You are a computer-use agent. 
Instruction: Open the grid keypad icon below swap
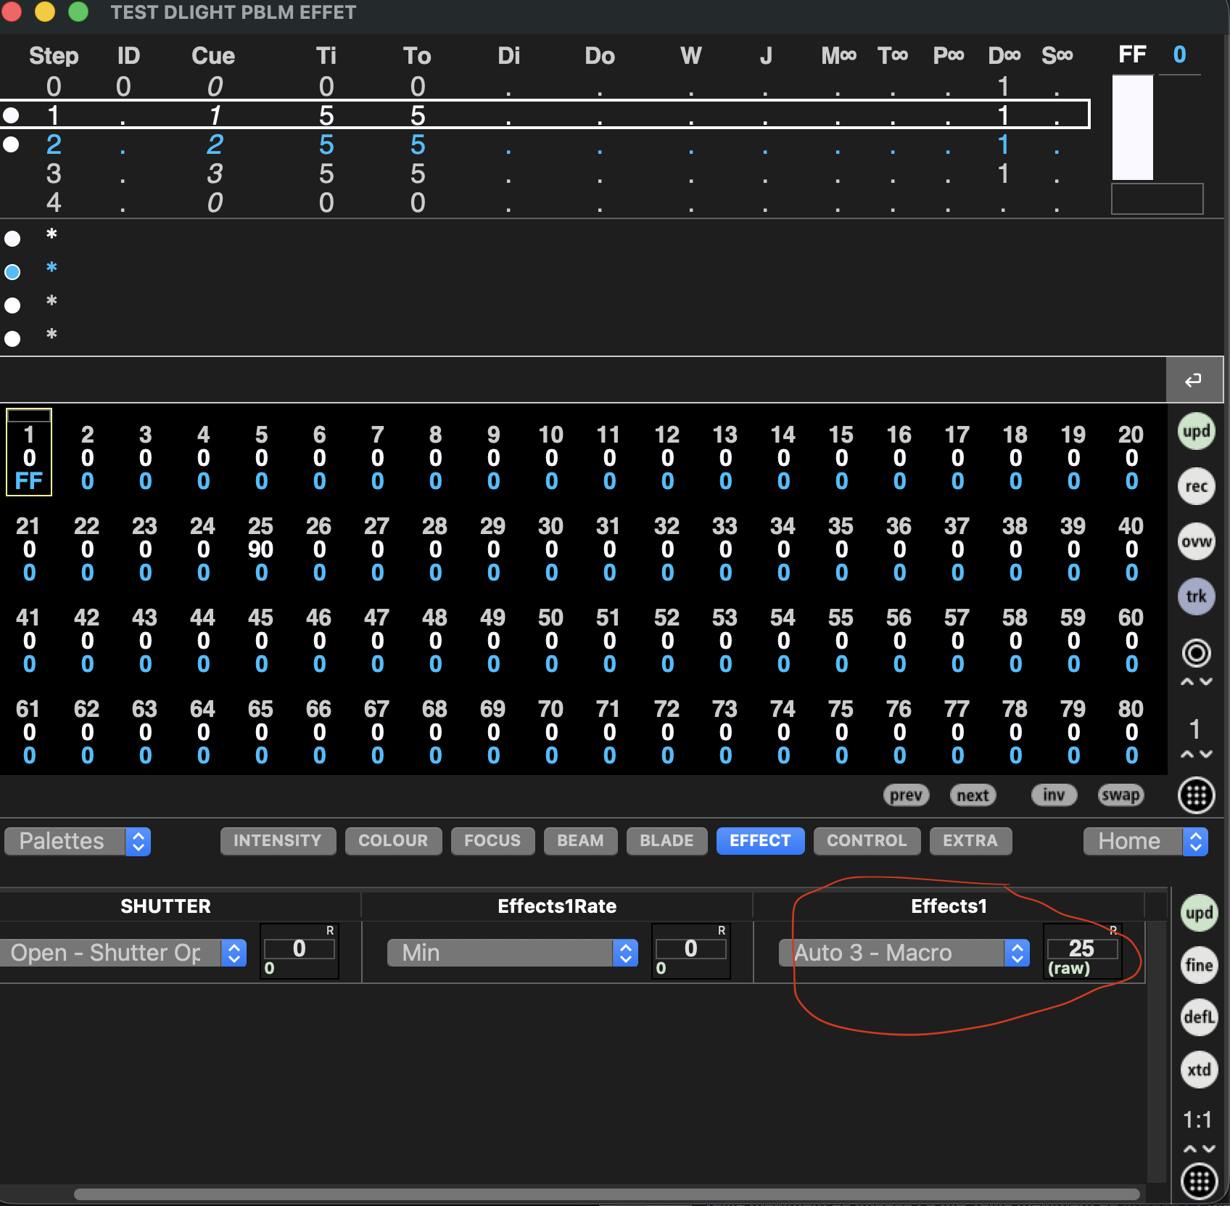tap(1196, 795)
